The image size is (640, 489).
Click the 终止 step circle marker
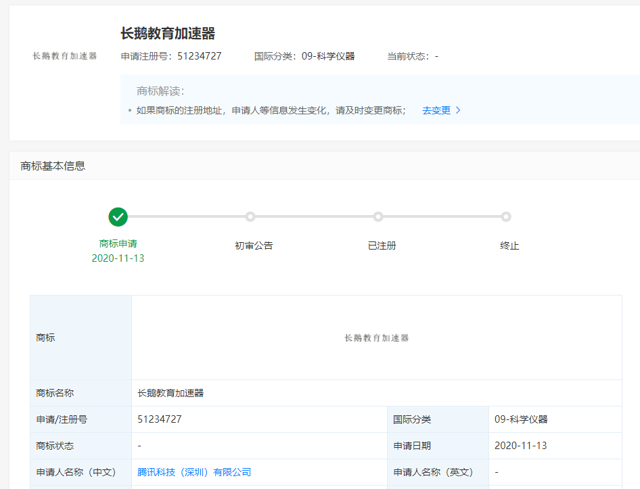click(x=506, y=216)
